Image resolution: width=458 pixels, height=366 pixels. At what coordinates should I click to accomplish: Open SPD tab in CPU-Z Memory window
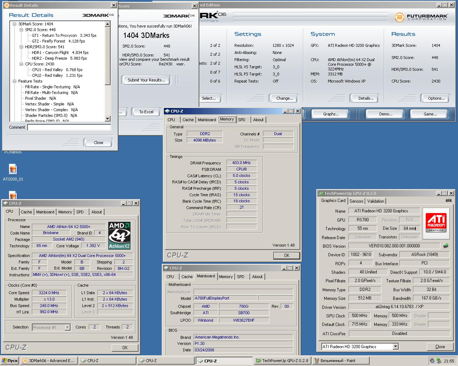pos(242,120)
